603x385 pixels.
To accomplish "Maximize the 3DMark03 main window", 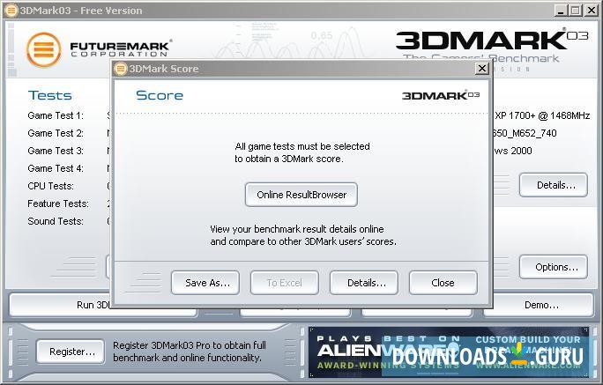I will point(576,11).
